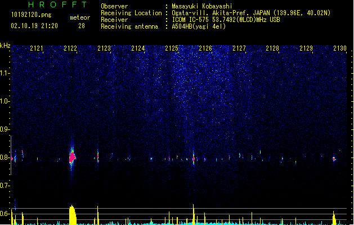Click the 2129 time marker

click(306, 48)
